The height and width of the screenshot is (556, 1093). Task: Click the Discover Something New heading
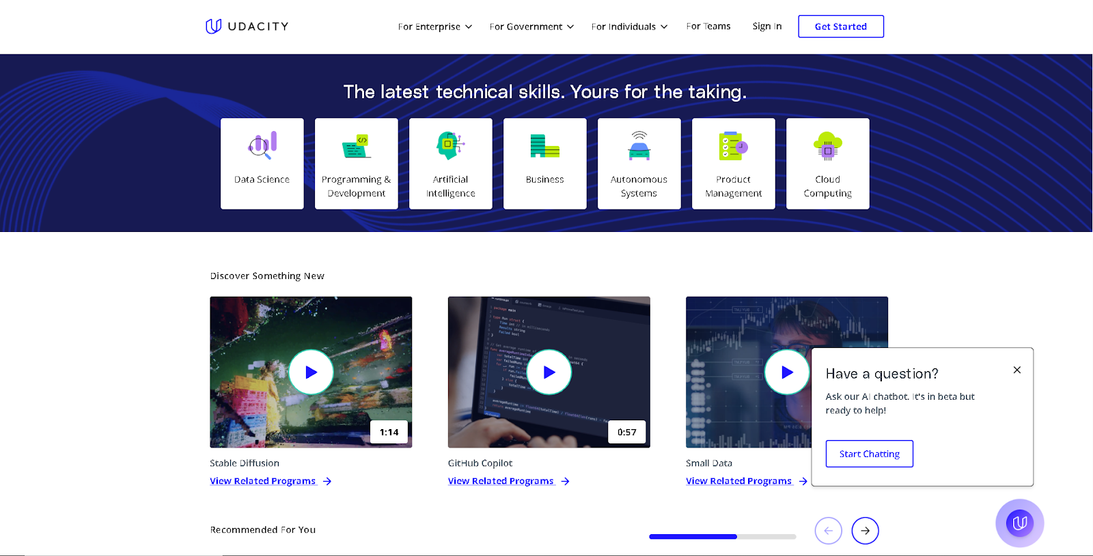click(x=267, y=276)
